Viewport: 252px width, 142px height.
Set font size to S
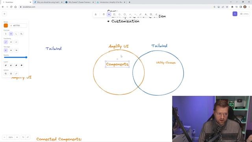[x=6, y=34]
